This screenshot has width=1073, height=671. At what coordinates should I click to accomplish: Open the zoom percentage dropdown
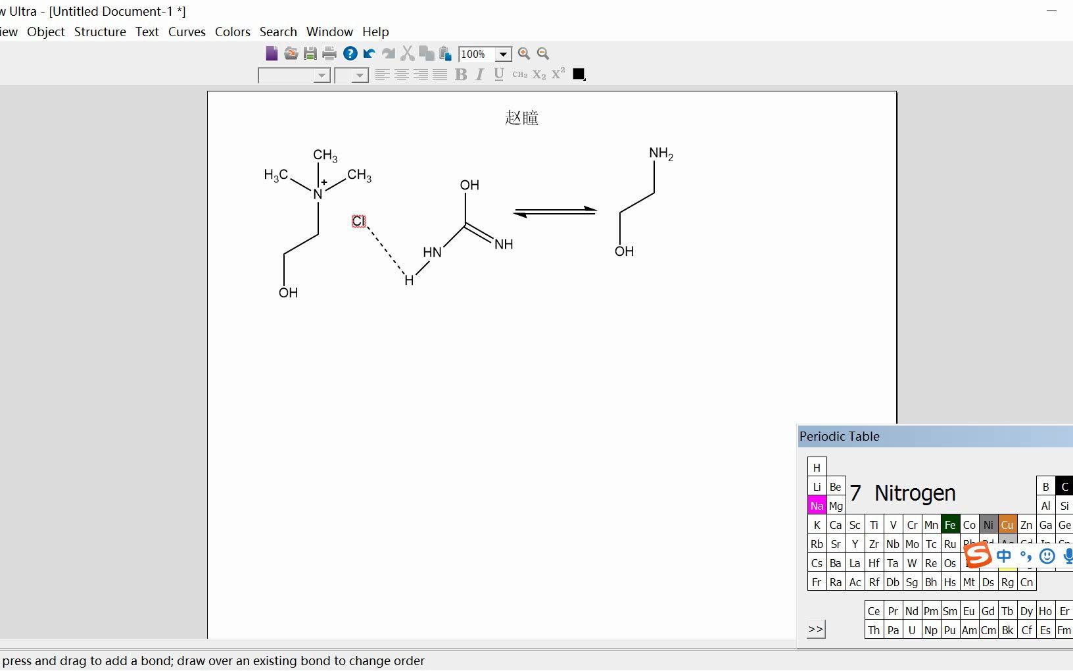[504, 54]
